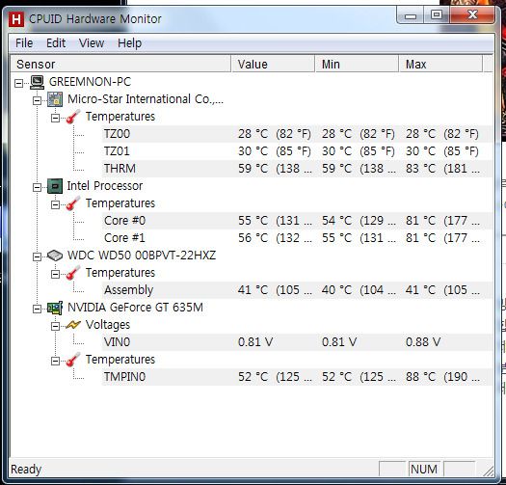
Task: Click the window resize grip corner
Action: pyautogui.click(x=488, y=471)
